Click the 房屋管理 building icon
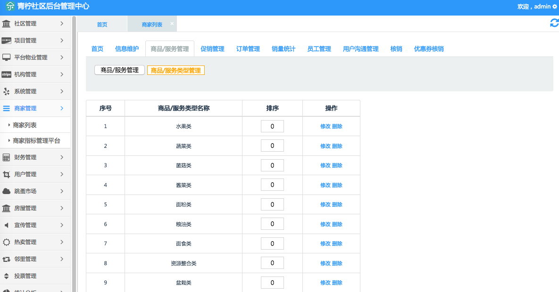Screen dimensions: 559x292 tap(6, 208)
